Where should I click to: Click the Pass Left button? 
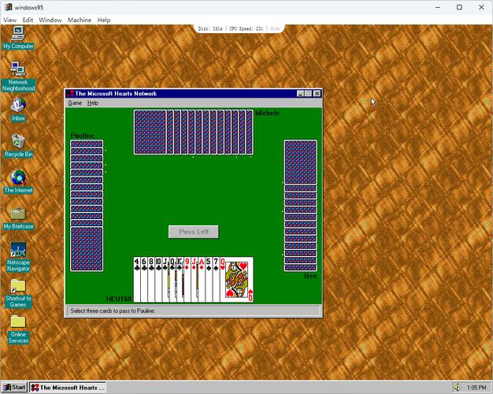point(194,232)
